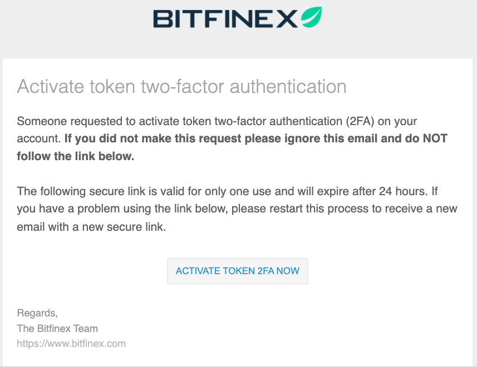Click the ACTIVATE TOKEN 2FA NOW button
Screen dimensions: 477x367
[x=238, y=271]
